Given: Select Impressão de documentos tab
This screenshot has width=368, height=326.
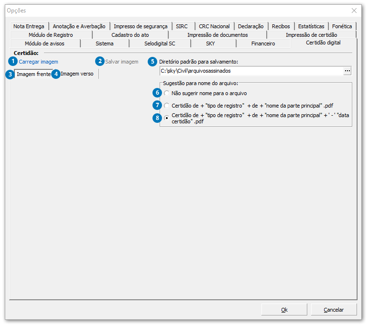Looking at the screenshot, I should pyautogui.click(x=217, y=35).
